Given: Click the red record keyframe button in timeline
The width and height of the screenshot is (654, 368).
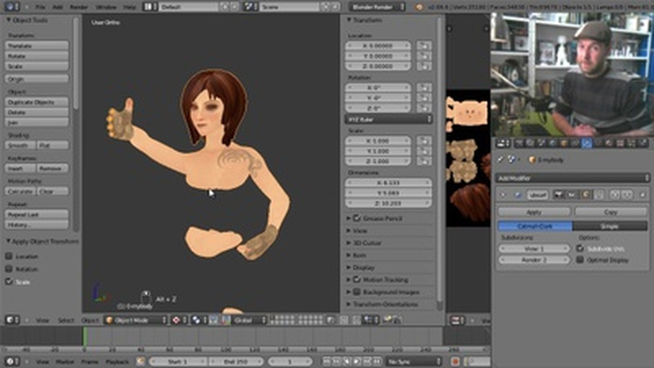Looking at the screenshot, I should (455, 361).
